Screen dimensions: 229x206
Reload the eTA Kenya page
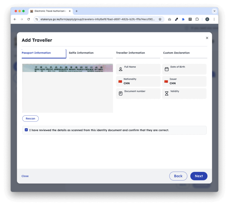point(29,19)
